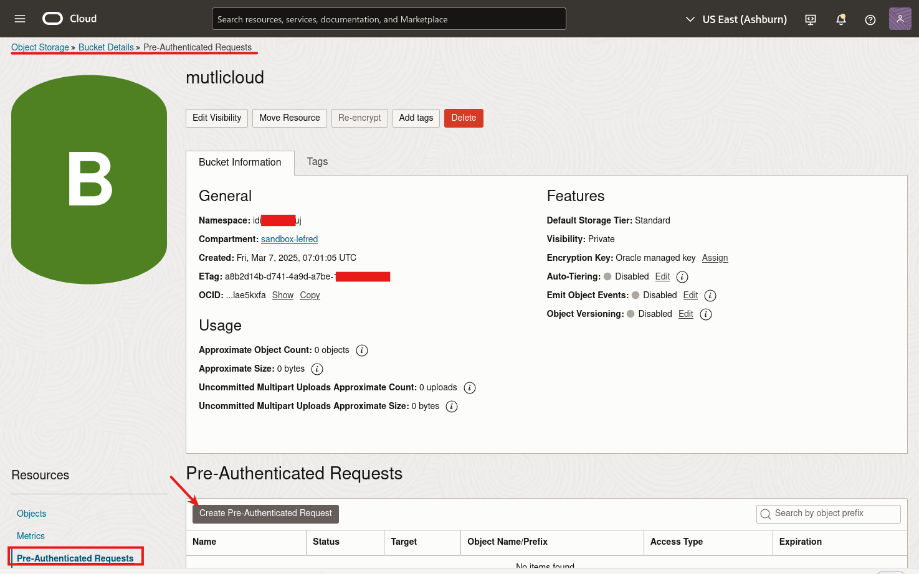919x574 pixels.
Task: Click Assign next to Encryption Key
Action: (715, 258)
